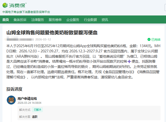This screenshot has width=166, height=122.
Task: Click the vertical scrollbar on the right edge
Action: pos(164,62)
